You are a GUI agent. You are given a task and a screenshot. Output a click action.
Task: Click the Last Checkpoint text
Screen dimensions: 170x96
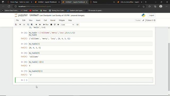tap(54, 15)
